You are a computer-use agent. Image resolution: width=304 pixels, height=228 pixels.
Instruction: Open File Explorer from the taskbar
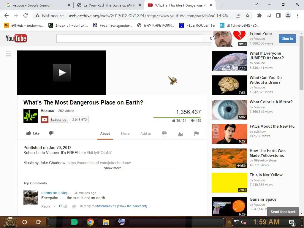pos(106,222)
